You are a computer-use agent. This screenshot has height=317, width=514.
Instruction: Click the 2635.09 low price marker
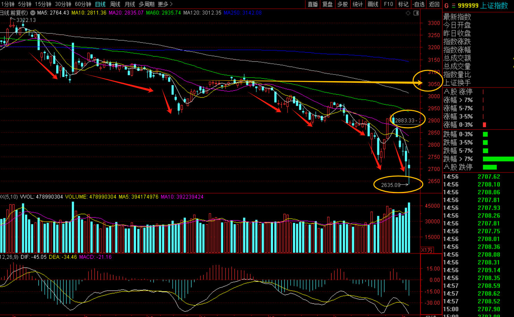(391, 185)
